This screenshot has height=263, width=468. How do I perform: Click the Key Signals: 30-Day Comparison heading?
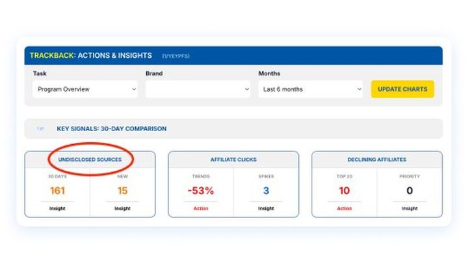112,129
